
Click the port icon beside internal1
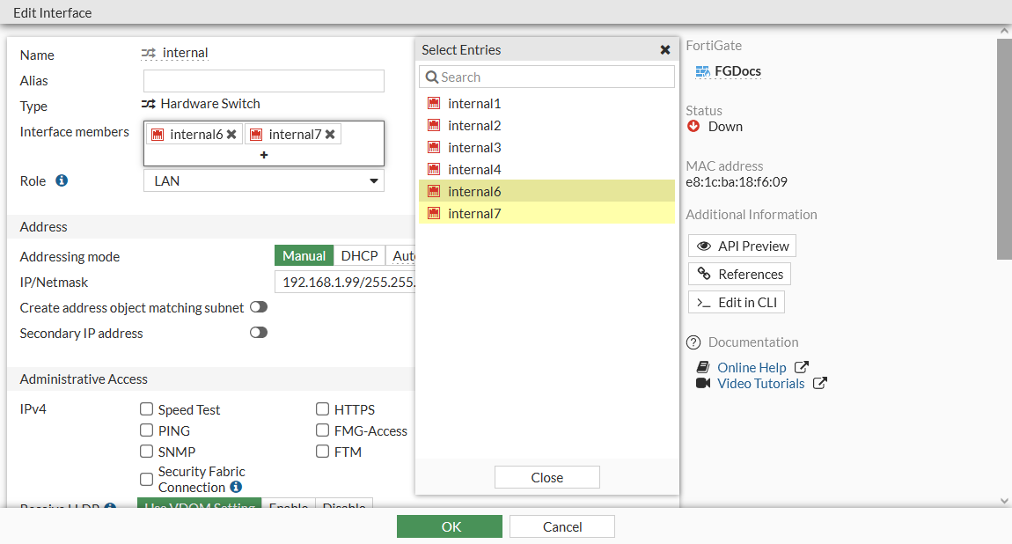click(433, 102)
